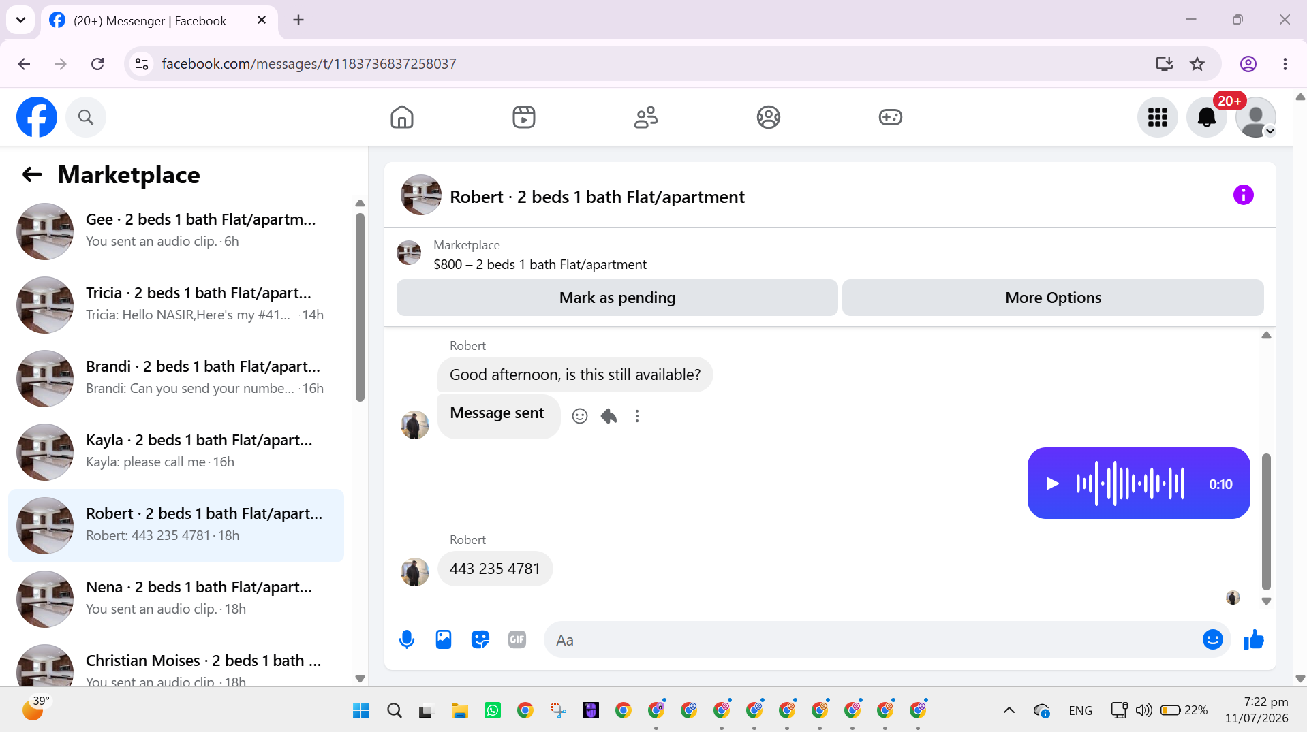Open File Explorer from taskbar

pyautogui.click(x=460, y=710)
